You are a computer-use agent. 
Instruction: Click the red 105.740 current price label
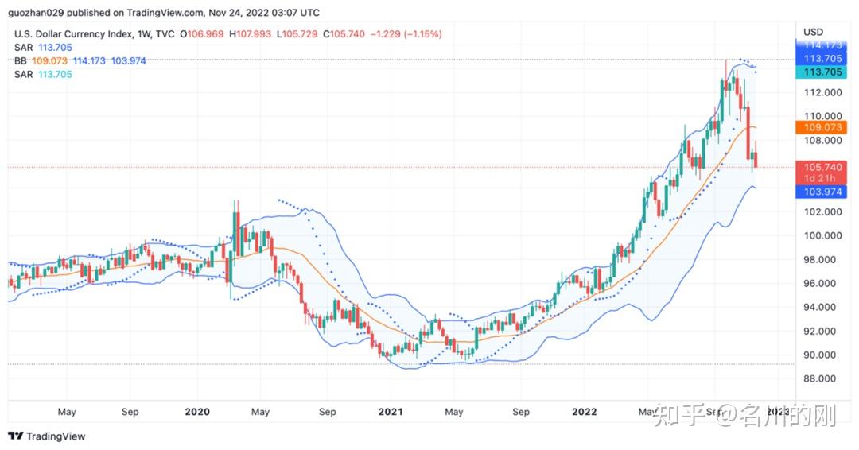[x=821, y=168]
